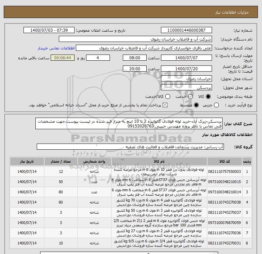Viewport: 262px width, 254px height.
Task: Click row 2 item name with قطر 8 in
Action: pos(159,182)
